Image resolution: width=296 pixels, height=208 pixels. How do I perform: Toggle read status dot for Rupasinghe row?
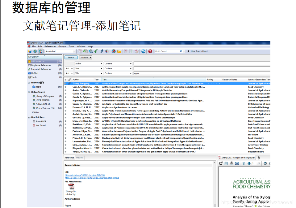click(x=66, y=101)
